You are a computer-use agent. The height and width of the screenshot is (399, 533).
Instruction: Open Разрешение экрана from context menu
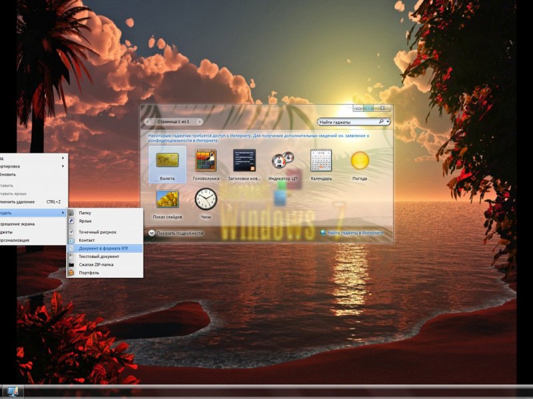[x=33, y=224]
